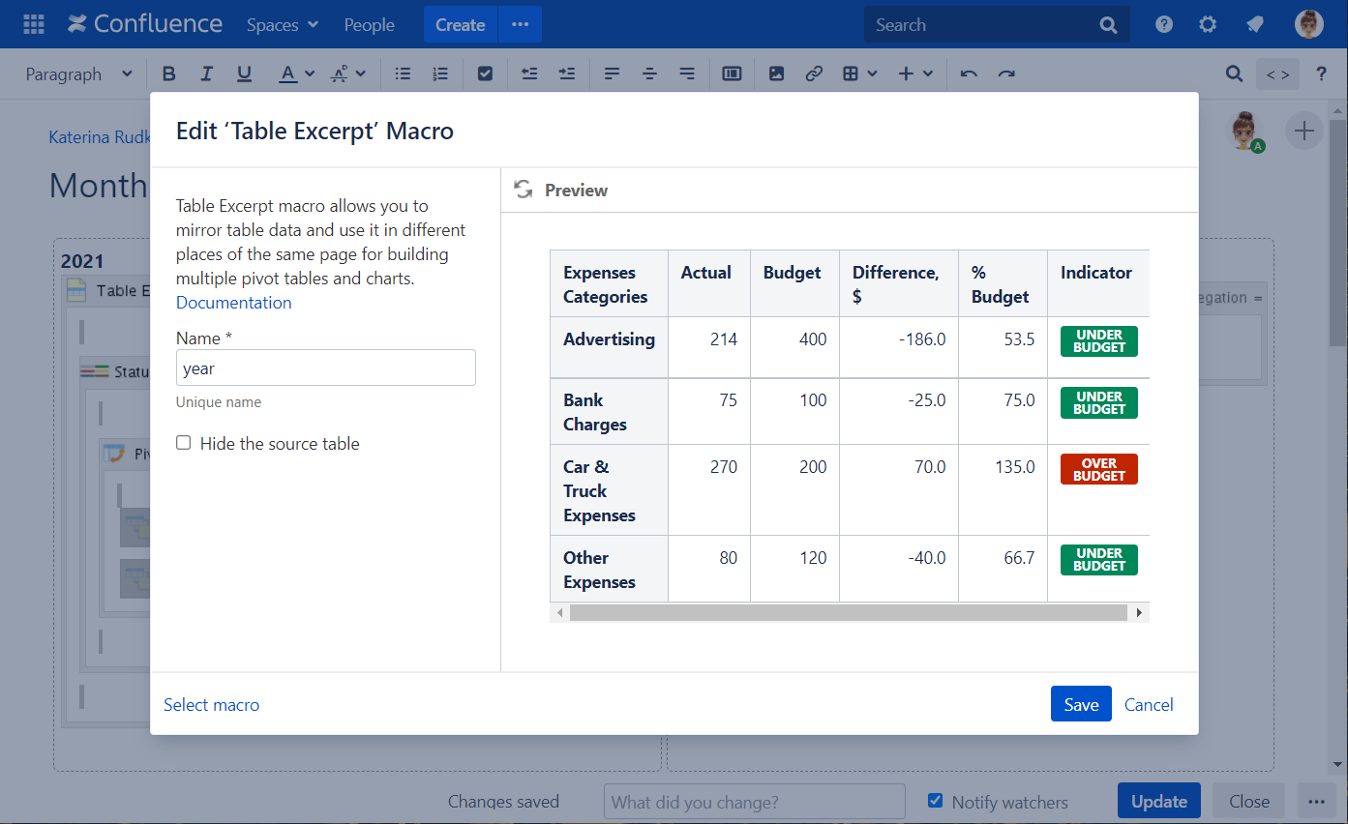1348x824 pixels.
Task: Click the Undo arrow icon
Action: pyautogui.click(x=969, y=74)
